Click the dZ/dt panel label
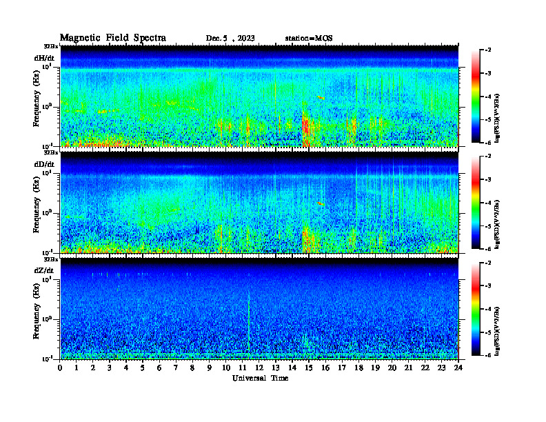The height and width of the screenshot is (422, 546). (x=44, y=270)
